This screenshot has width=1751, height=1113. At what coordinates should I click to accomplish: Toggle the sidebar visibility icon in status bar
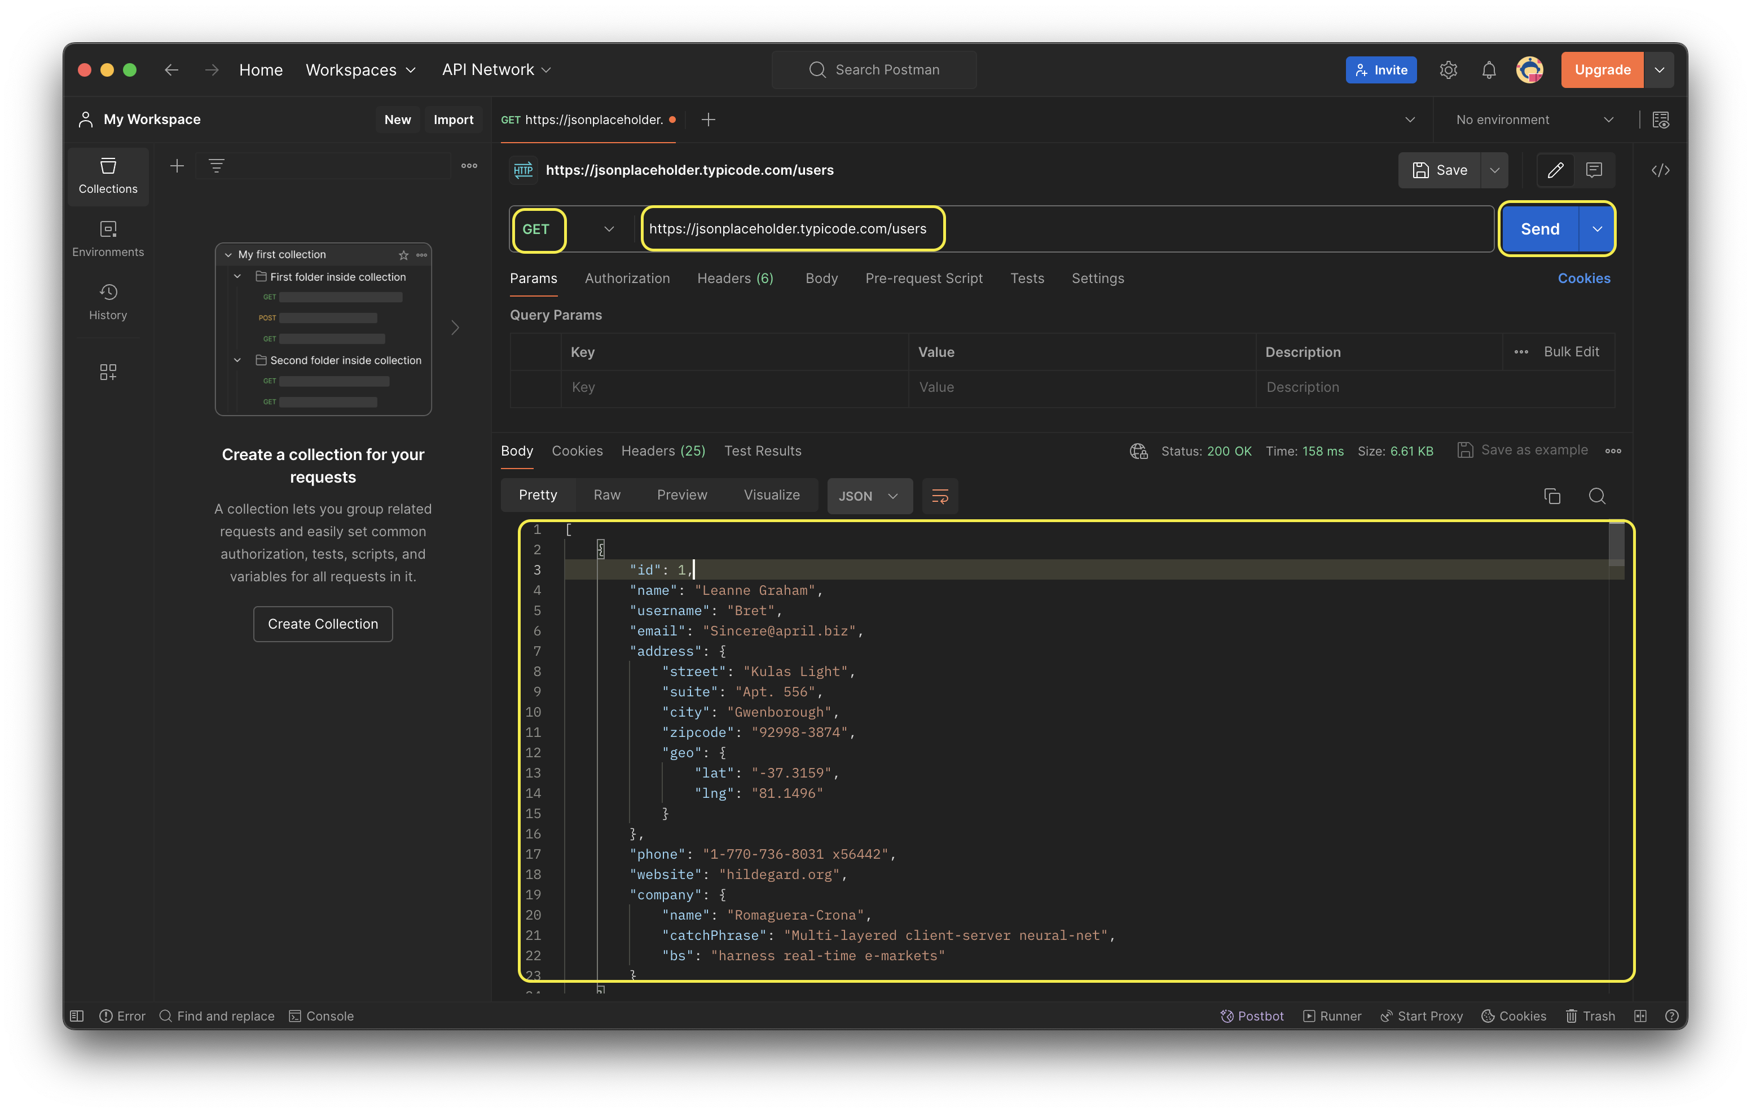pos(77,1015)
